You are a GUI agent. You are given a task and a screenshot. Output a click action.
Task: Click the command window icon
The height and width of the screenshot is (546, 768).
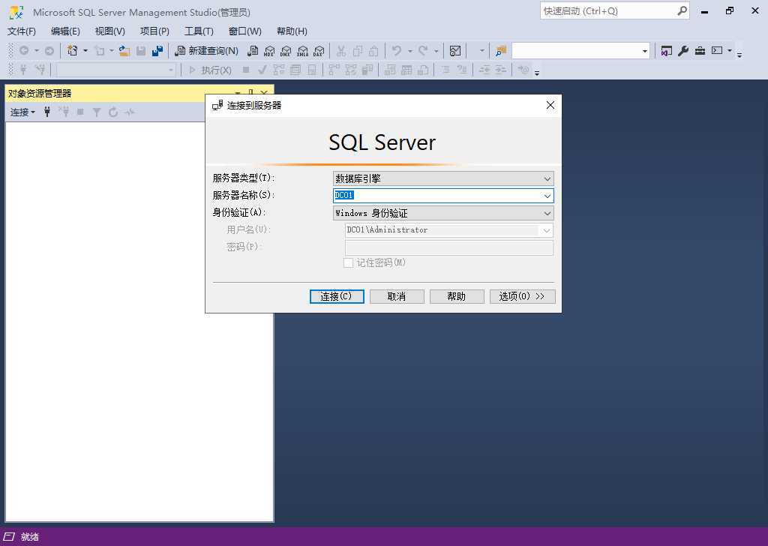click(x=717, y=50)
